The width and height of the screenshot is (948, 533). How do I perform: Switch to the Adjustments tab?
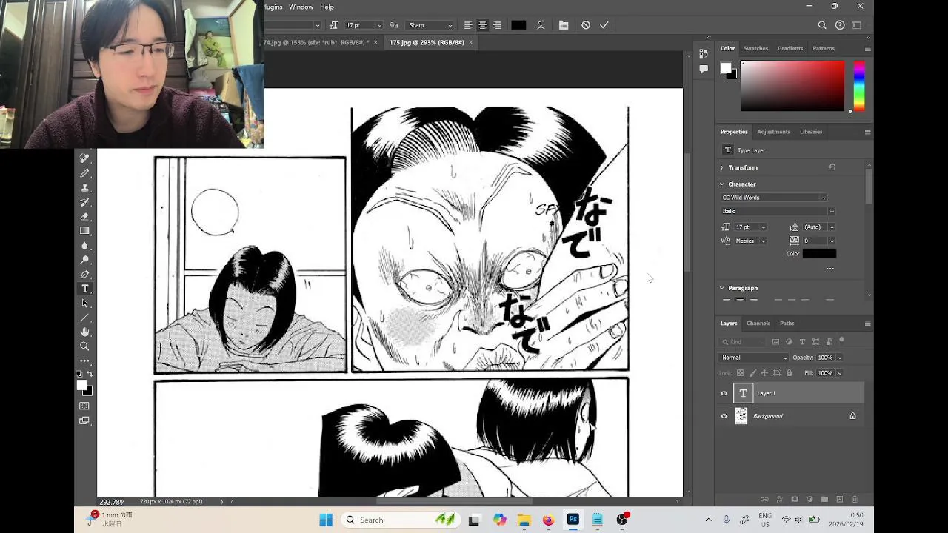tap(773, 132)
